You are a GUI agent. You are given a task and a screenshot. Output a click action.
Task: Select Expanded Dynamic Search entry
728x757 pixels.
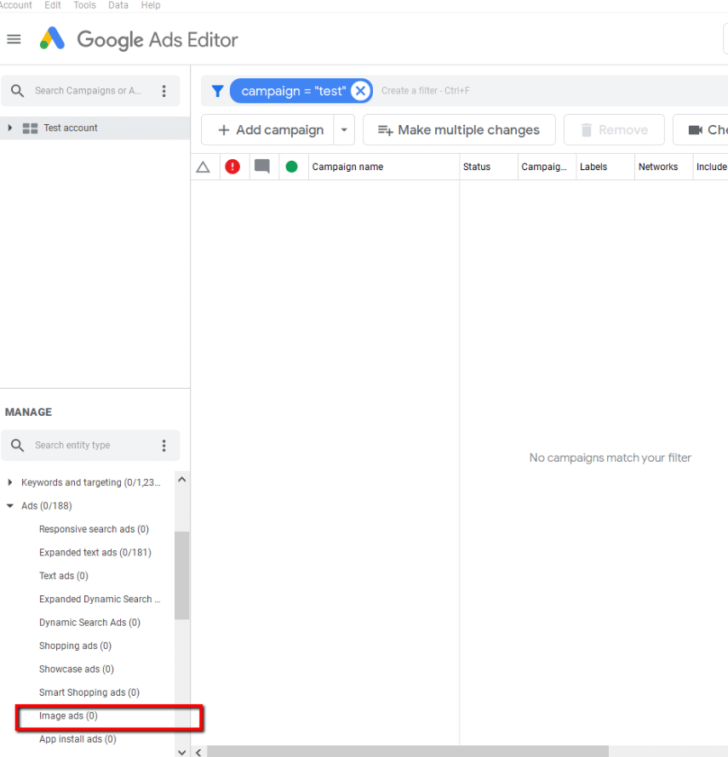click(x=100, y=599)
